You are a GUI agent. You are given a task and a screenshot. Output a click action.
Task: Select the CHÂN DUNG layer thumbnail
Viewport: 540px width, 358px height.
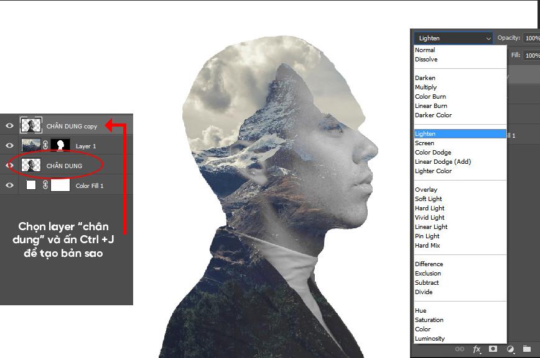tap(30, 164)
